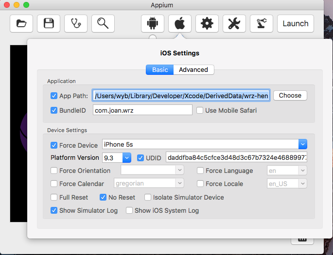The width and height of the screenshot is (333, 255).
Task: Open the Inspector magnifying glass icon
Action: click(103, 23)
